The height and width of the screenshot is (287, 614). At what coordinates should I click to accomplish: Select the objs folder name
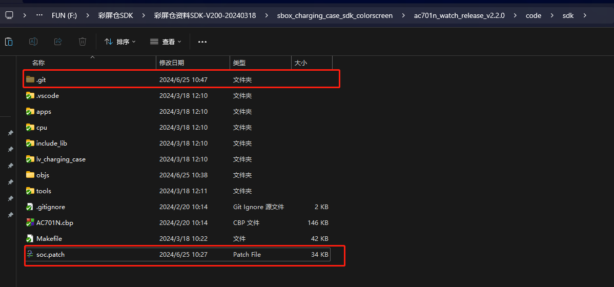click(x=43, y=175)
